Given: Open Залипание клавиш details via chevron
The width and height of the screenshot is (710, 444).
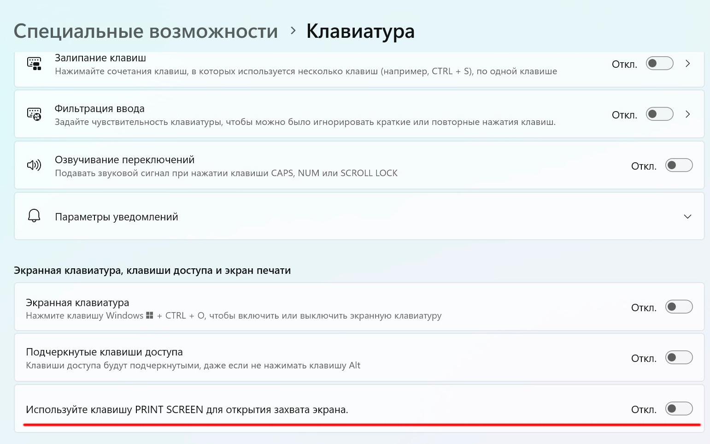Looking at the screenshot, I should 687,64.
